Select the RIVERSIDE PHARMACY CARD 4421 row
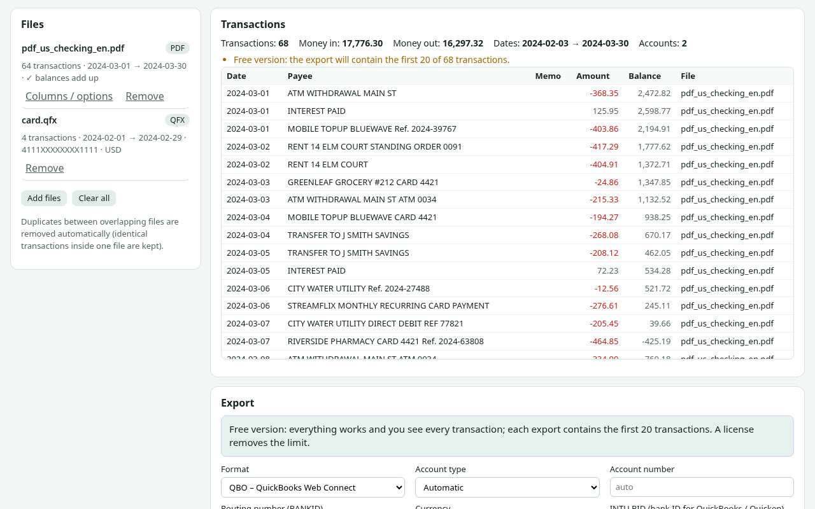This screenshot has width=815, height=509. tap(507, 342)
